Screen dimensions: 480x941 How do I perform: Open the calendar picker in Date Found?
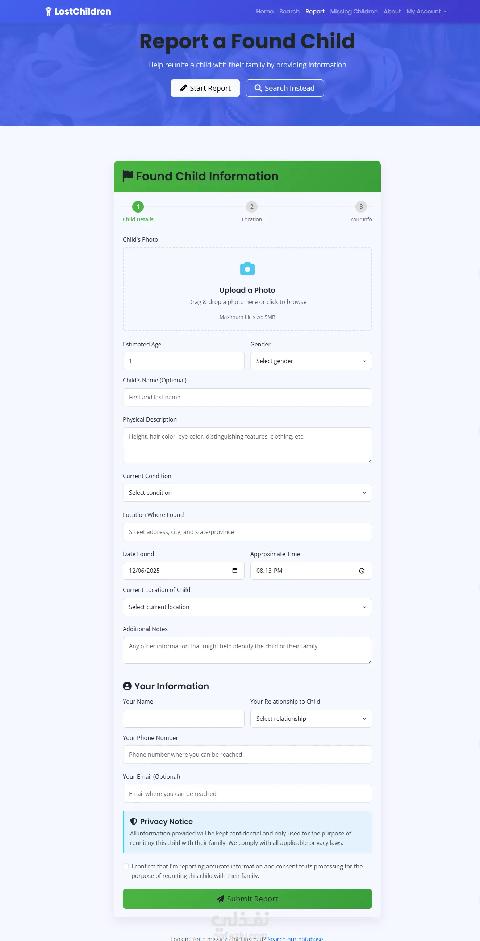point(234,571)
